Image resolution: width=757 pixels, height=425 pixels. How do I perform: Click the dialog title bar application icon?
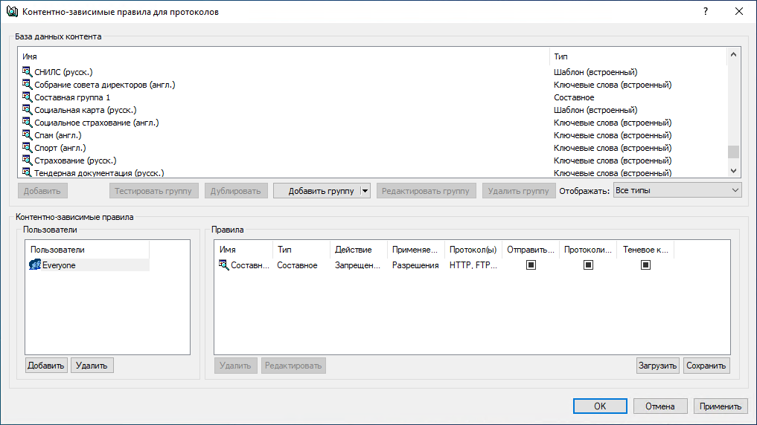[12, 12]
